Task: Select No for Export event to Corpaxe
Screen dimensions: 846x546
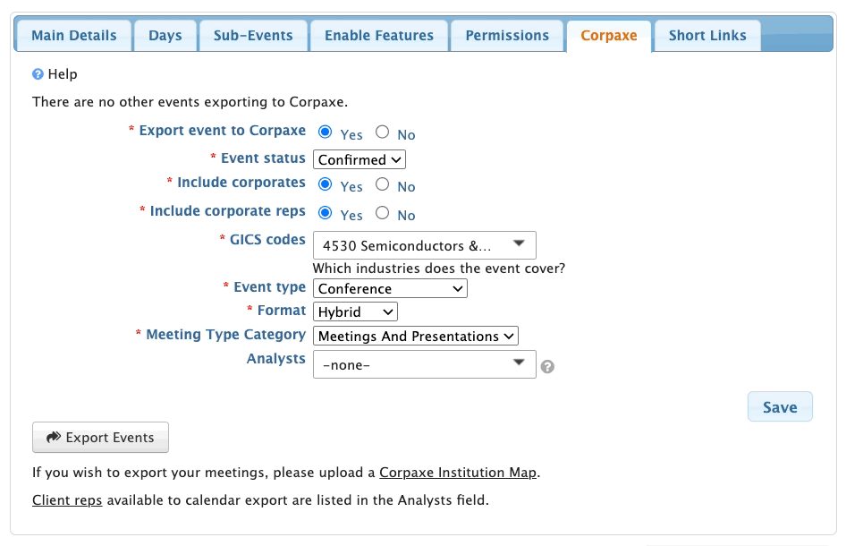Action: click(382, 132)
